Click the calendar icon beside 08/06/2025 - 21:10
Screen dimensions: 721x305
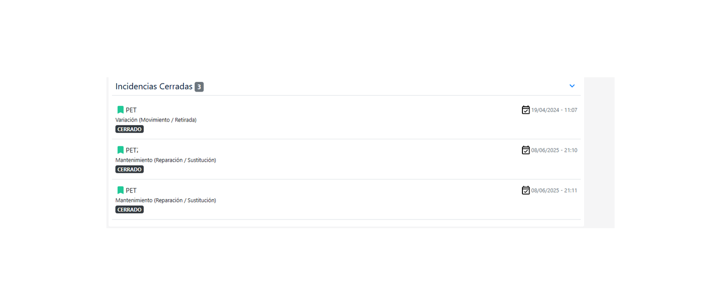pos(525,150)
